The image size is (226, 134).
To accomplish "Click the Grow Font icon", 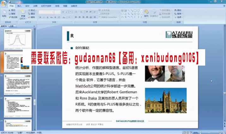I will tap(63, 12).
